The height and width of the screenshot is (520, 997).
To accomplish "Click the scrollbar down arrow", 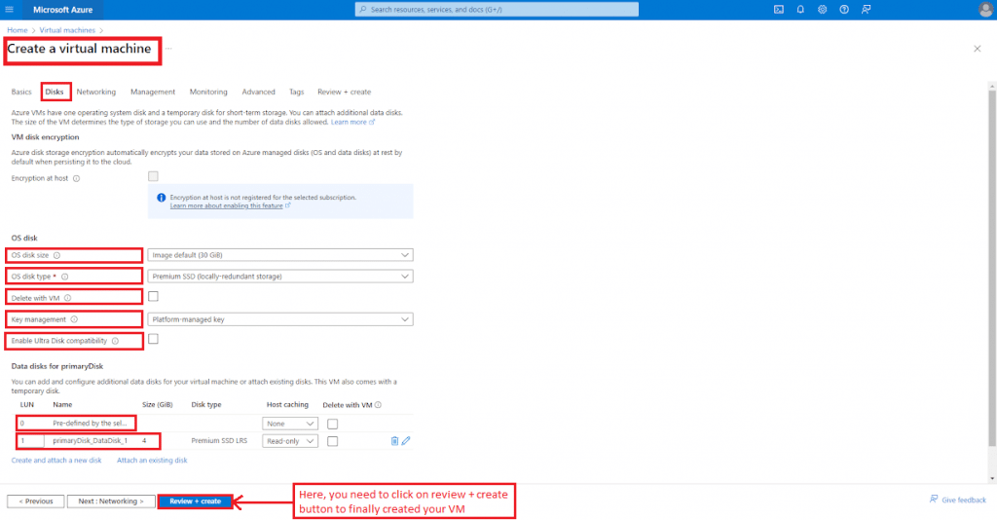I will (x=992, y=478).
